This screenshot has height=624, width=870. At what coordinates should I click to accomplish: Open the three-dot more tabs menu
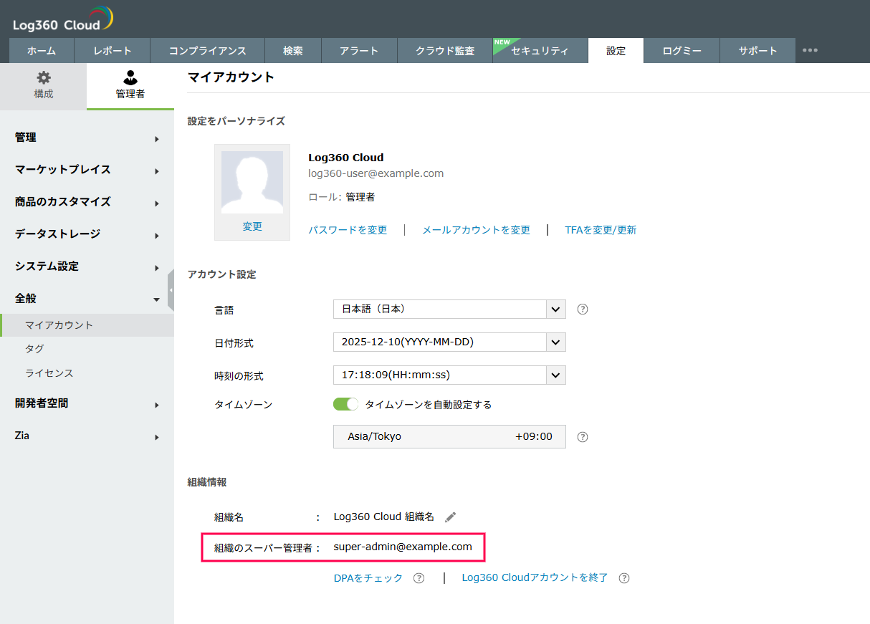810,51
